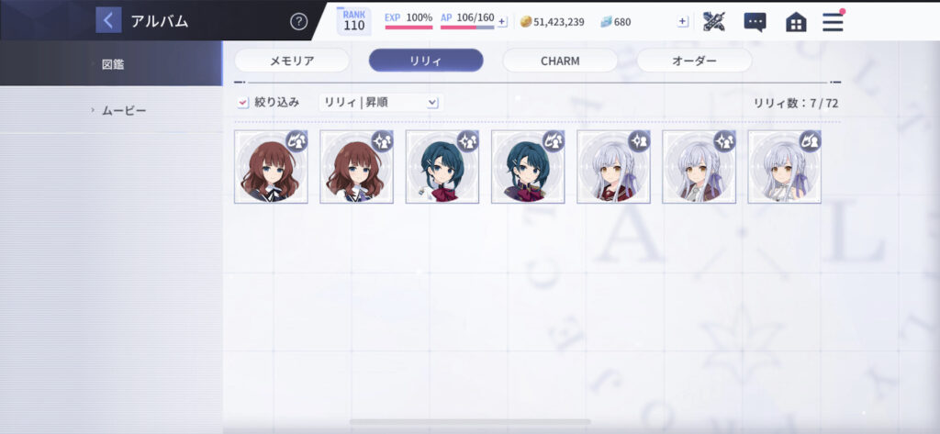Add AP with the plus icon
The image size is (940, 434).
(502, 22)
